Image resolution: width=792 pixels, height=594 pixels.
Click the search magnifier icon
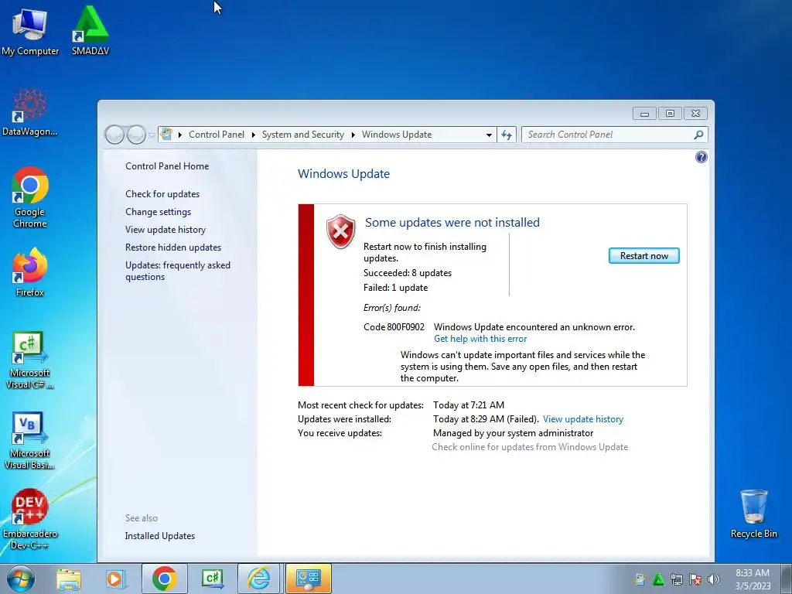(x=698, y=135)
